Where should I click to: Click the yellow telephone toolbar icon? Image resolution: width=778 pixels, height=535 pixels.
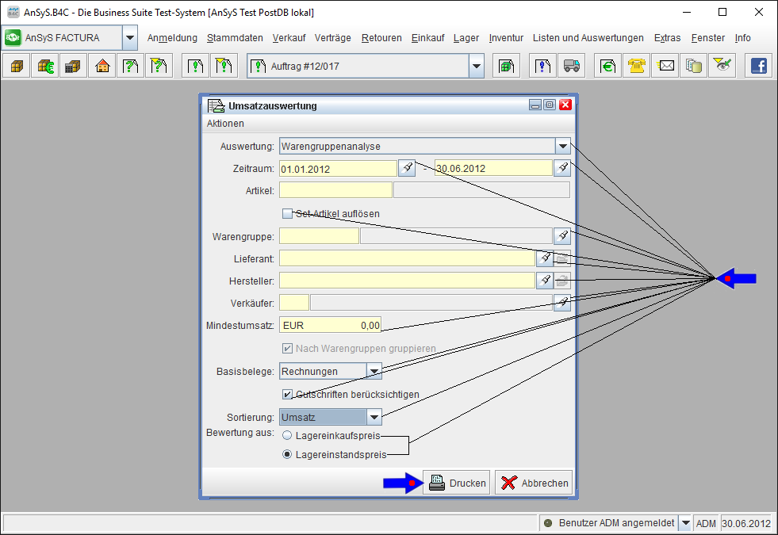coord(636,67)
